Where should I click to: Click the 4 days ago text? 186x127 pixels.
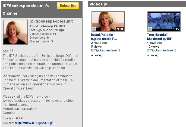(x=154, y=43)
